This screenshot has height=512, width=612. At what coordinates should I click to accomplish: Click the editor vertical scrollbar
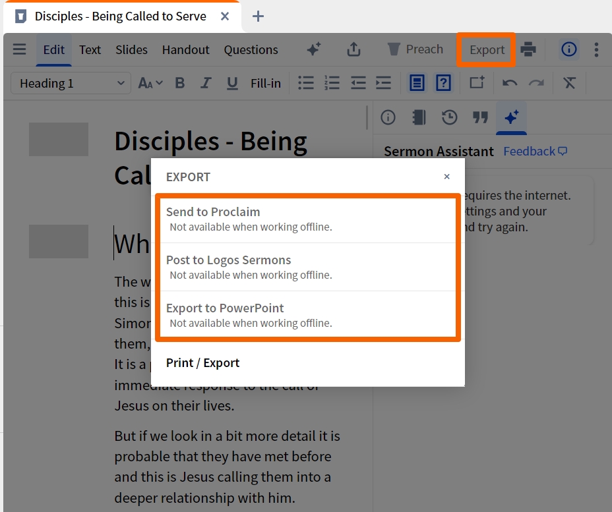(367, 117)
